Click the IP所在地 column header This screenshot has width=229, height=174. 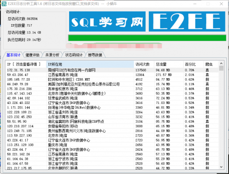click(x=90, y=64)
